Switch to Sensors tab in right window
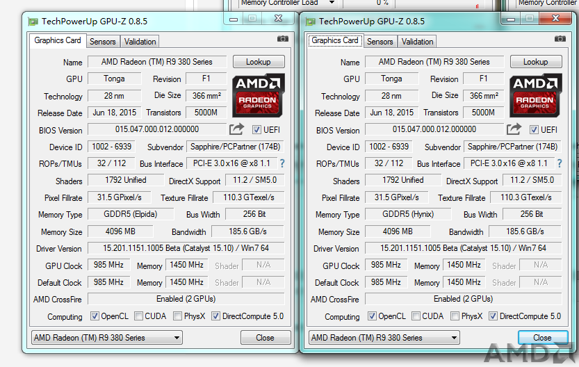 (x=380, y=41)
